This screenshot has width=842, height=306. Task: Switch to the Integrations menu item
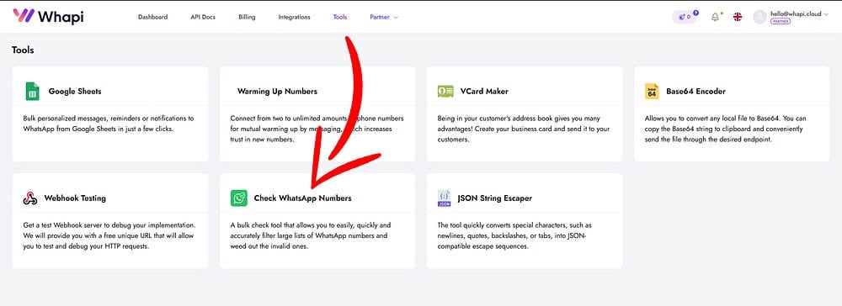click(x=294, y=17)
